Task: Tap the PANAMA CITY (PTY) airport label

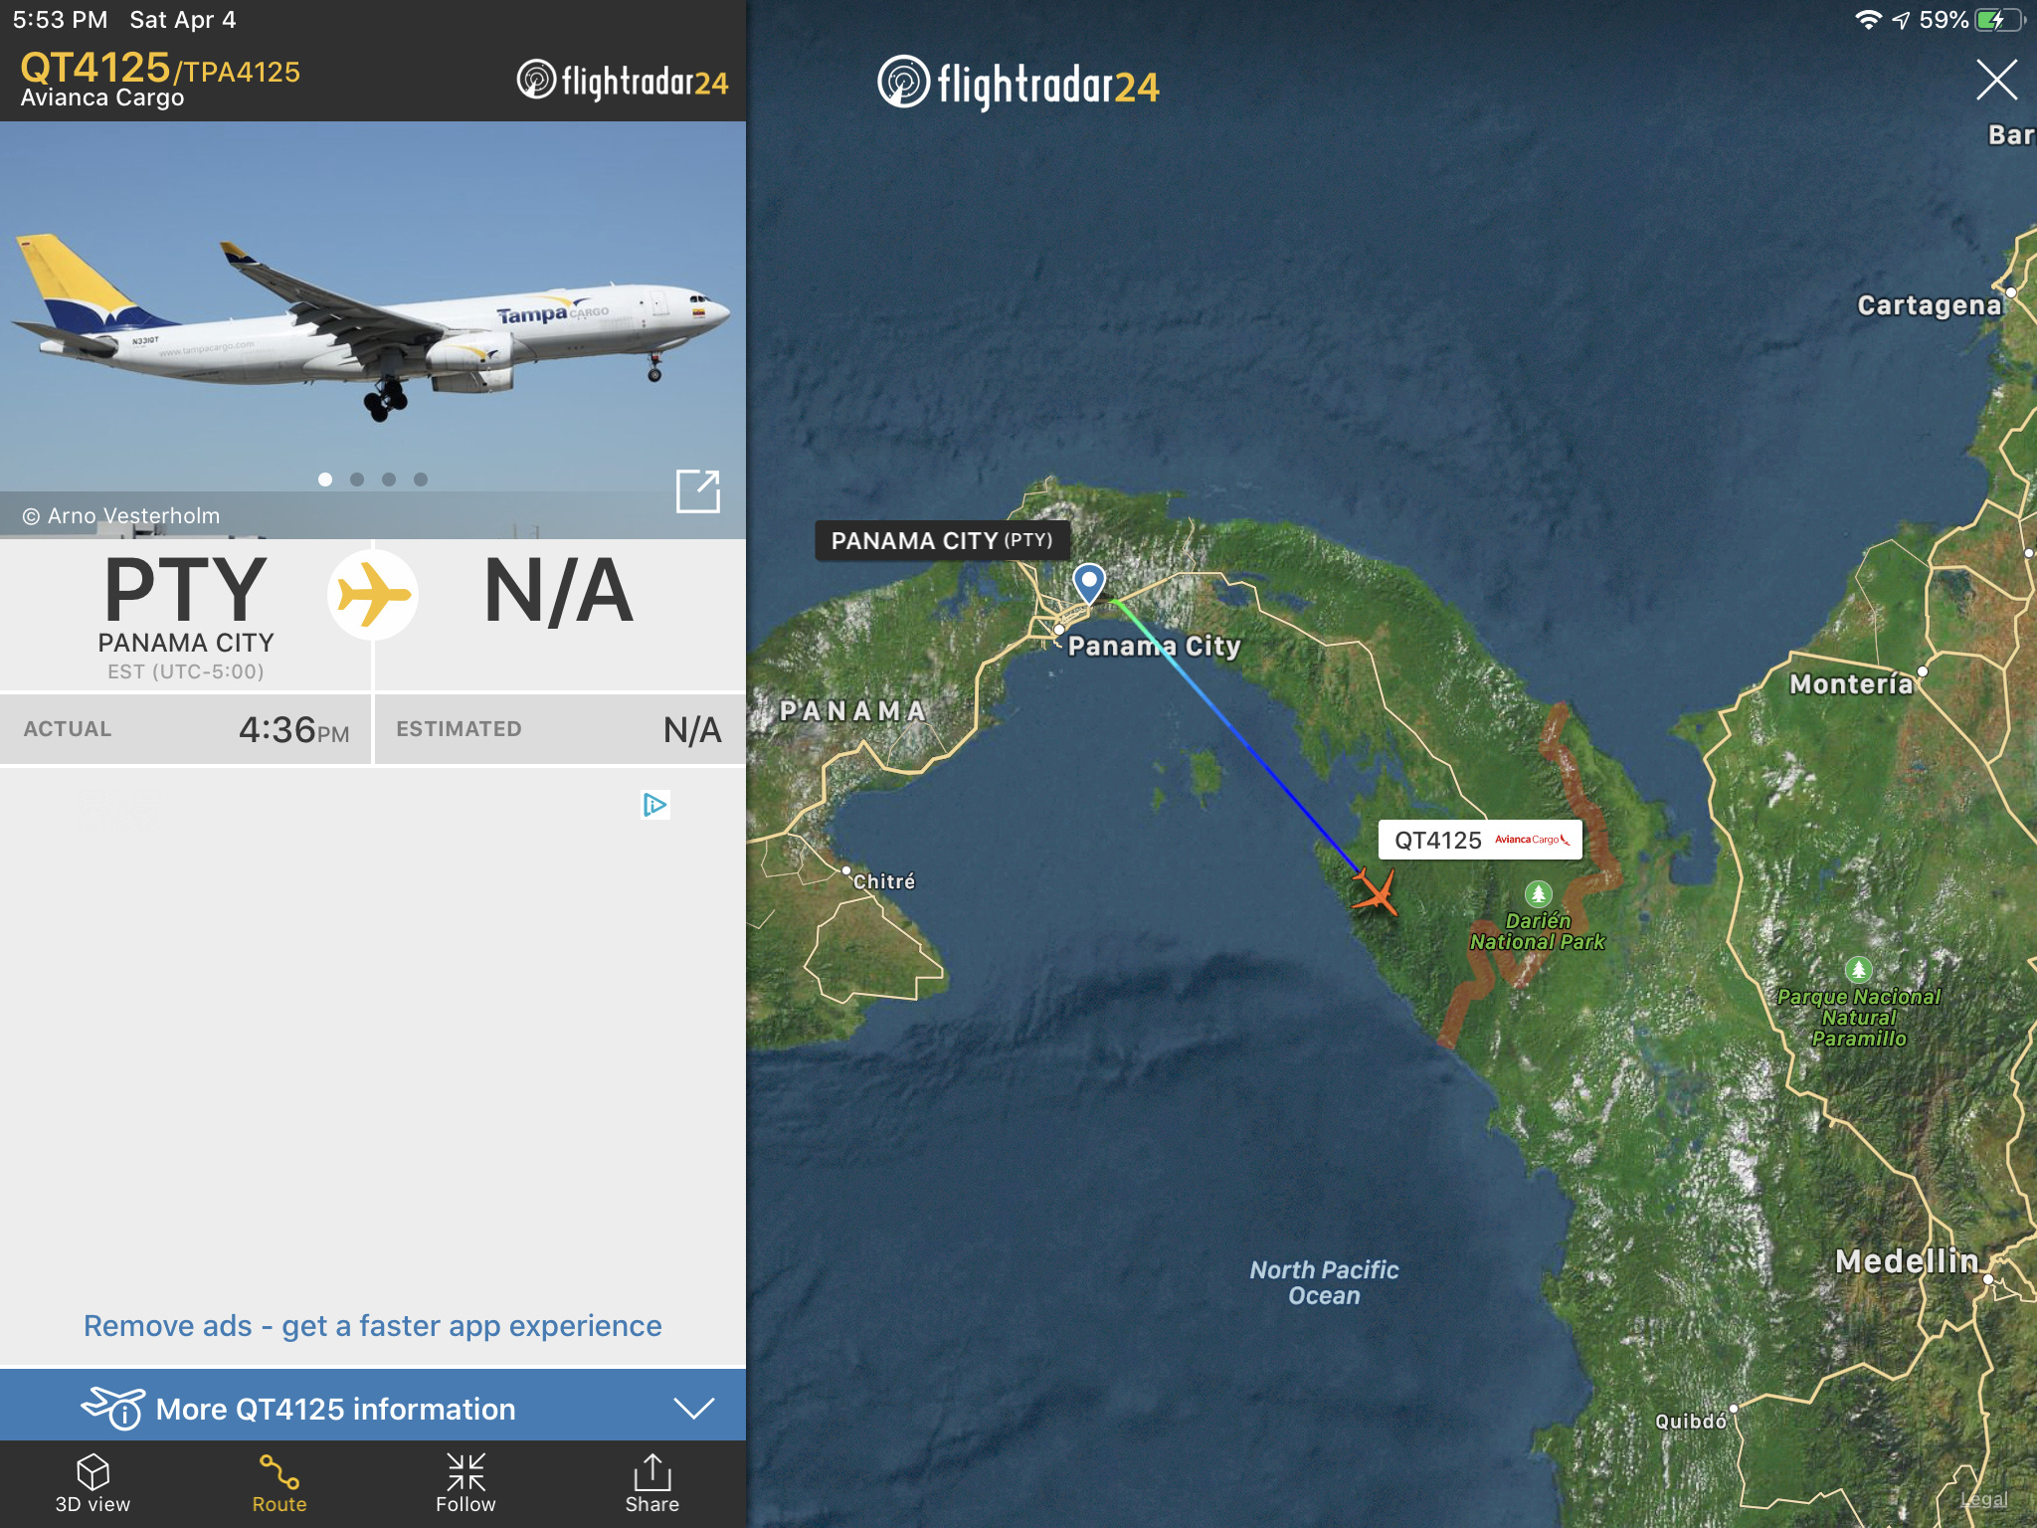Action: (x=942, y=540)
